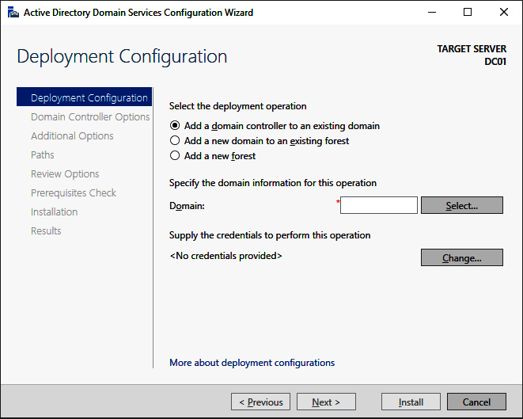Click the Domain: field label
523x419 pixels.
[x=187, y=206]
